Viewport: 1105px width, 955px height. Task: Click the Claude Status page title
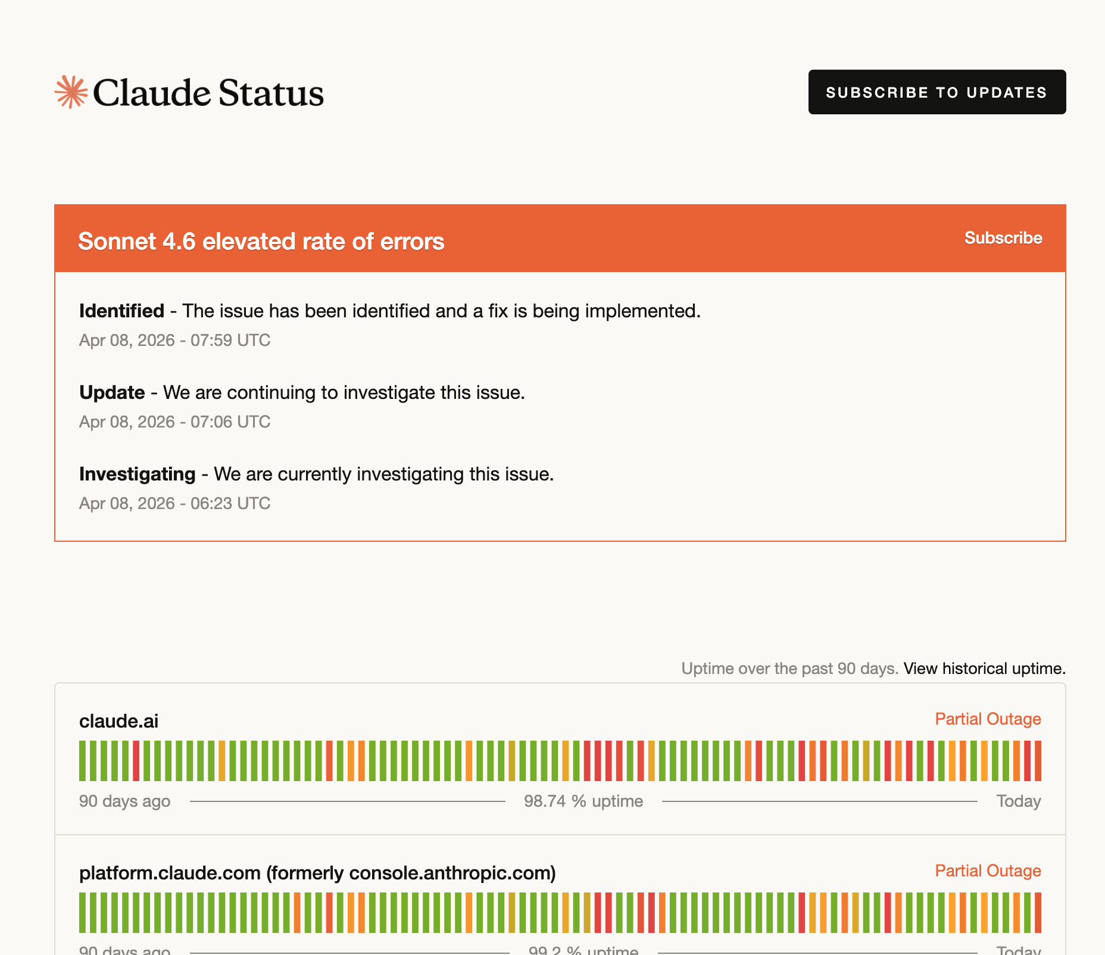208,93
